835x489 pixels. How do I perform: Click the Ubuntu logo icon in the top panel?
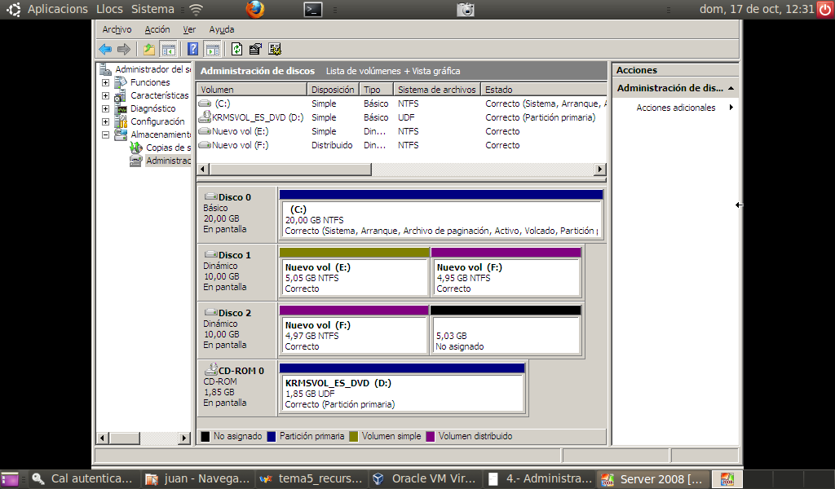[13, 9]
